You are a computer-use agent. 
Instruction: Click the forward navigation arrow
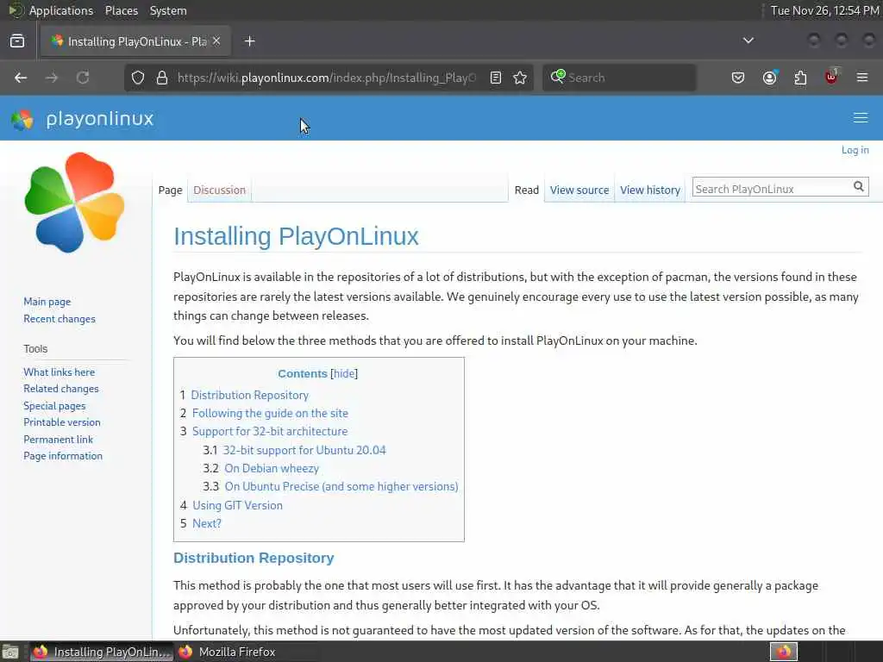[52, 78]
